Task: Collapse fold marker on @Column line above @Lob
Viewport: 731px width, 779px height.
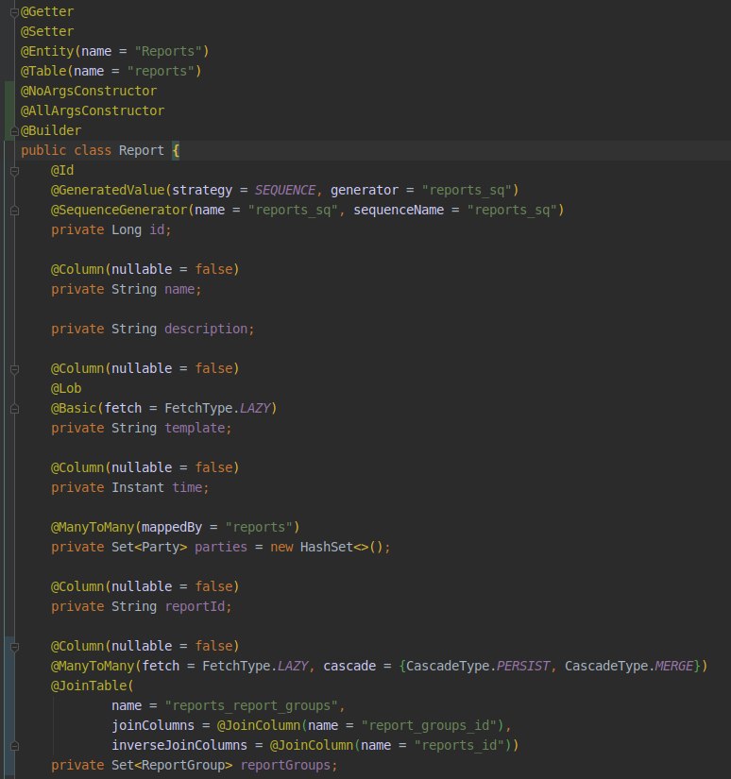Action: [14, 369]
